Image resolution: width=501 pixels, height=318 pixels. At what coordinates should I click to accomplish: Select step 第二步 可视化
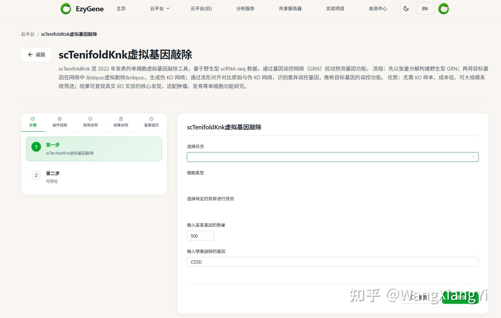[94, 177]
